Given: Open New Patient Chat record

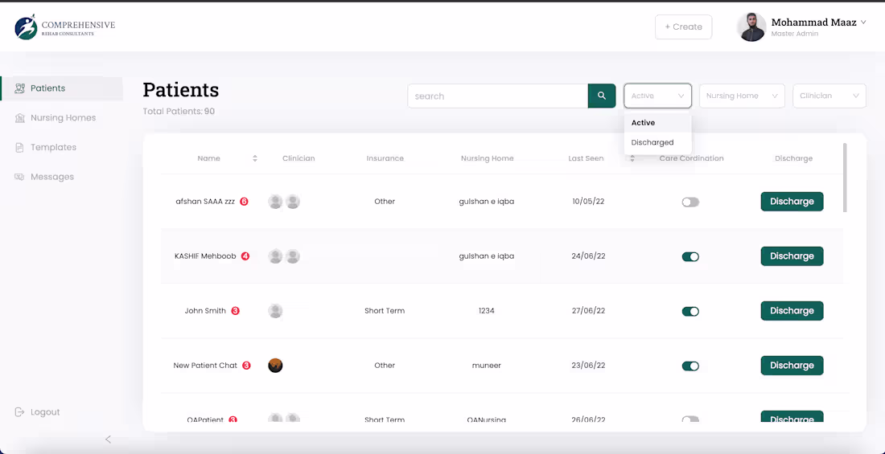Looking at the screenshot, I should [205, 366].
